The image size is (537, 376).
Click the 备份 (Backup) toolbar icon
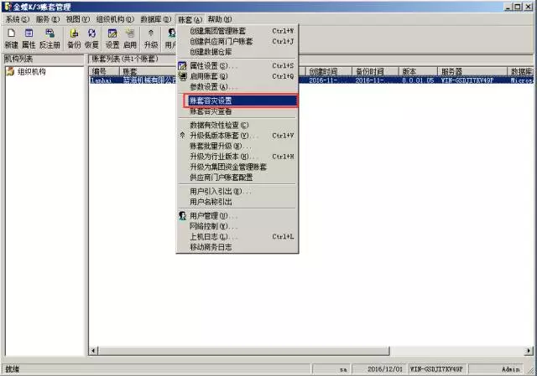[74, 38]
